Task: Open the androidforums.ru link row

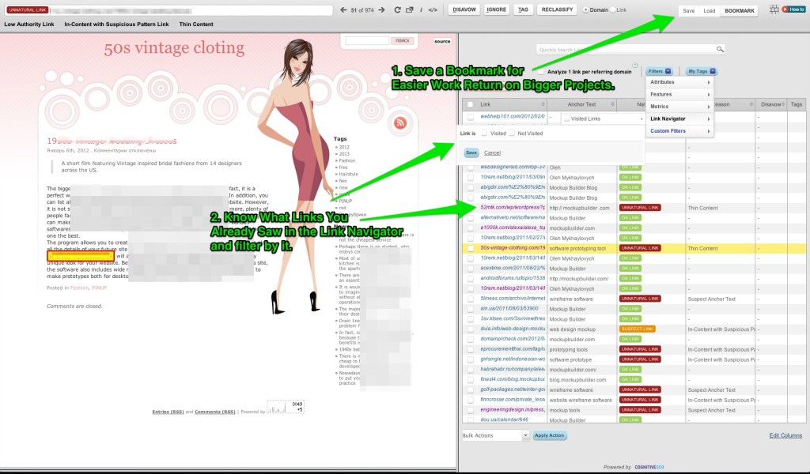Action: pos(513,278)
